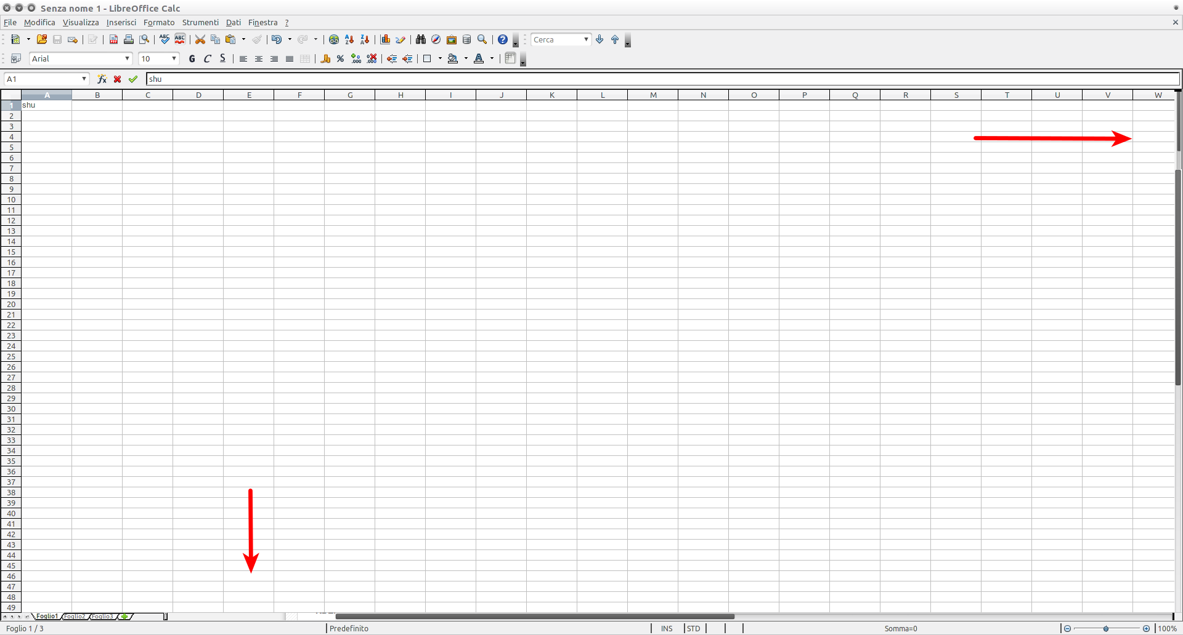Image resolution: width=1183 pixels, height=635 pixels.
Task: Switch to the Foglio2 sheet tab
Action: coord(75,616)
